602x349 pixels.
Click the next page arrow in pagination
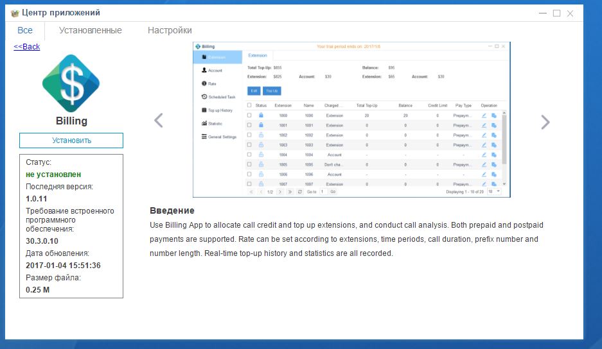[x=280, y=192]
